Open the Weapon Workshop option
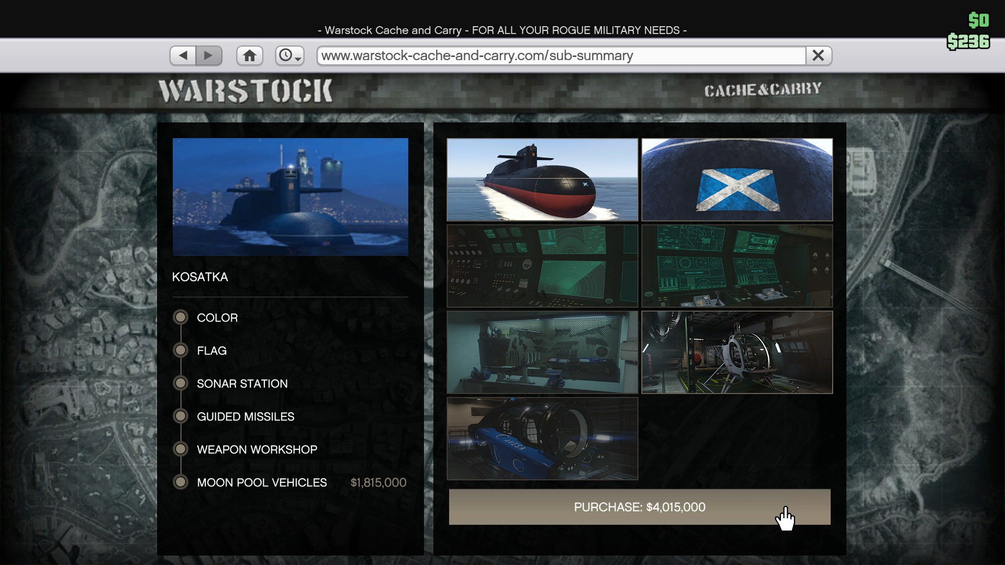This screenshot has width=1005, height=565. tap(256, 449)
